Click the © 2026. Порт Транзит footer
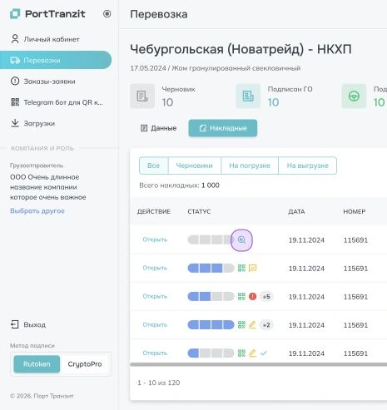The height and width of the screenshot is (410, 387). 42,396
